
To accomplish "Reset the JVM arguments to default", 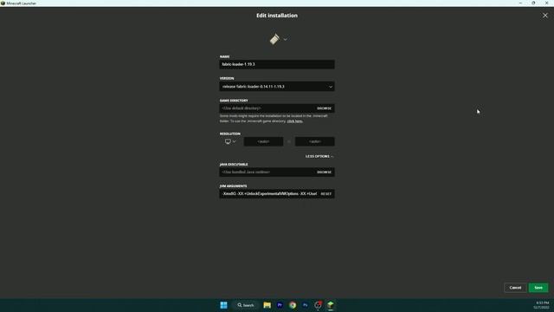I will (325, 194).
